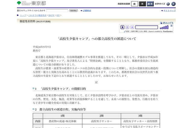The image size is (193, 128).
Task: Go to the サイトマップ sitemap
Action: coord(169,11)
